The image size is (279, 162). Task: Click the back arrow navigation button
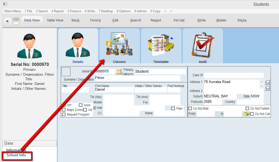tap(7, 21)
